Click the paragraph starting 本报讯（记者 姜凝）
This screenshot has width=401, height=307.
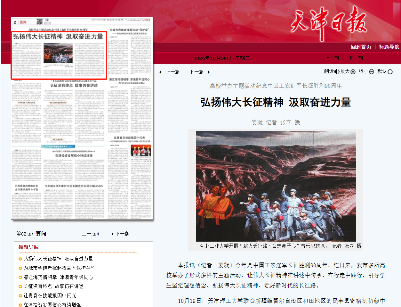point(276,275)
